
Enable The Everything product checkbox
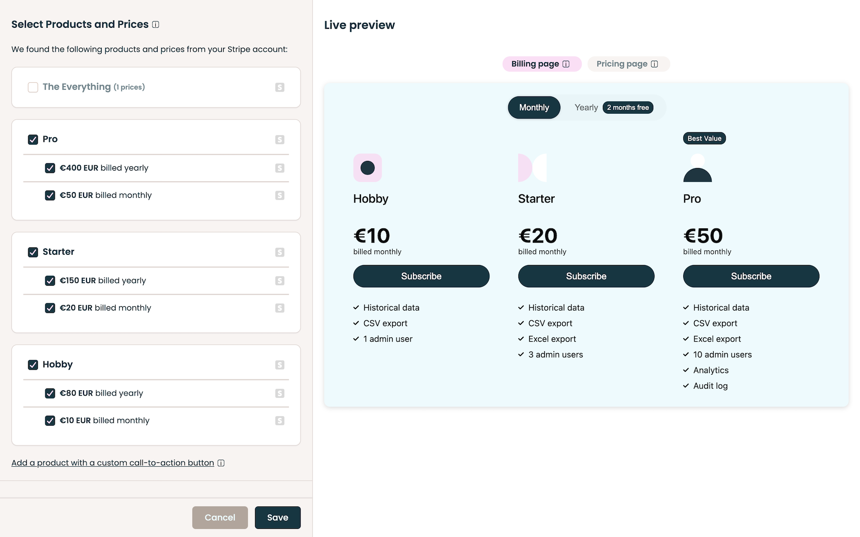pyautogui.click(x=32, y=87)
